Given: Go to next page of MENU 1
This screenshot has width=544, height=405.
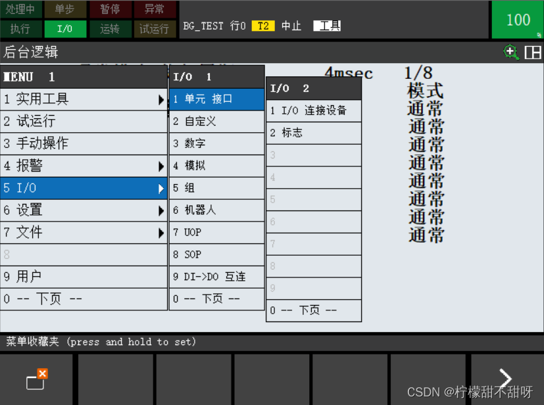Looking at the screenshot, I should [84, 299].
